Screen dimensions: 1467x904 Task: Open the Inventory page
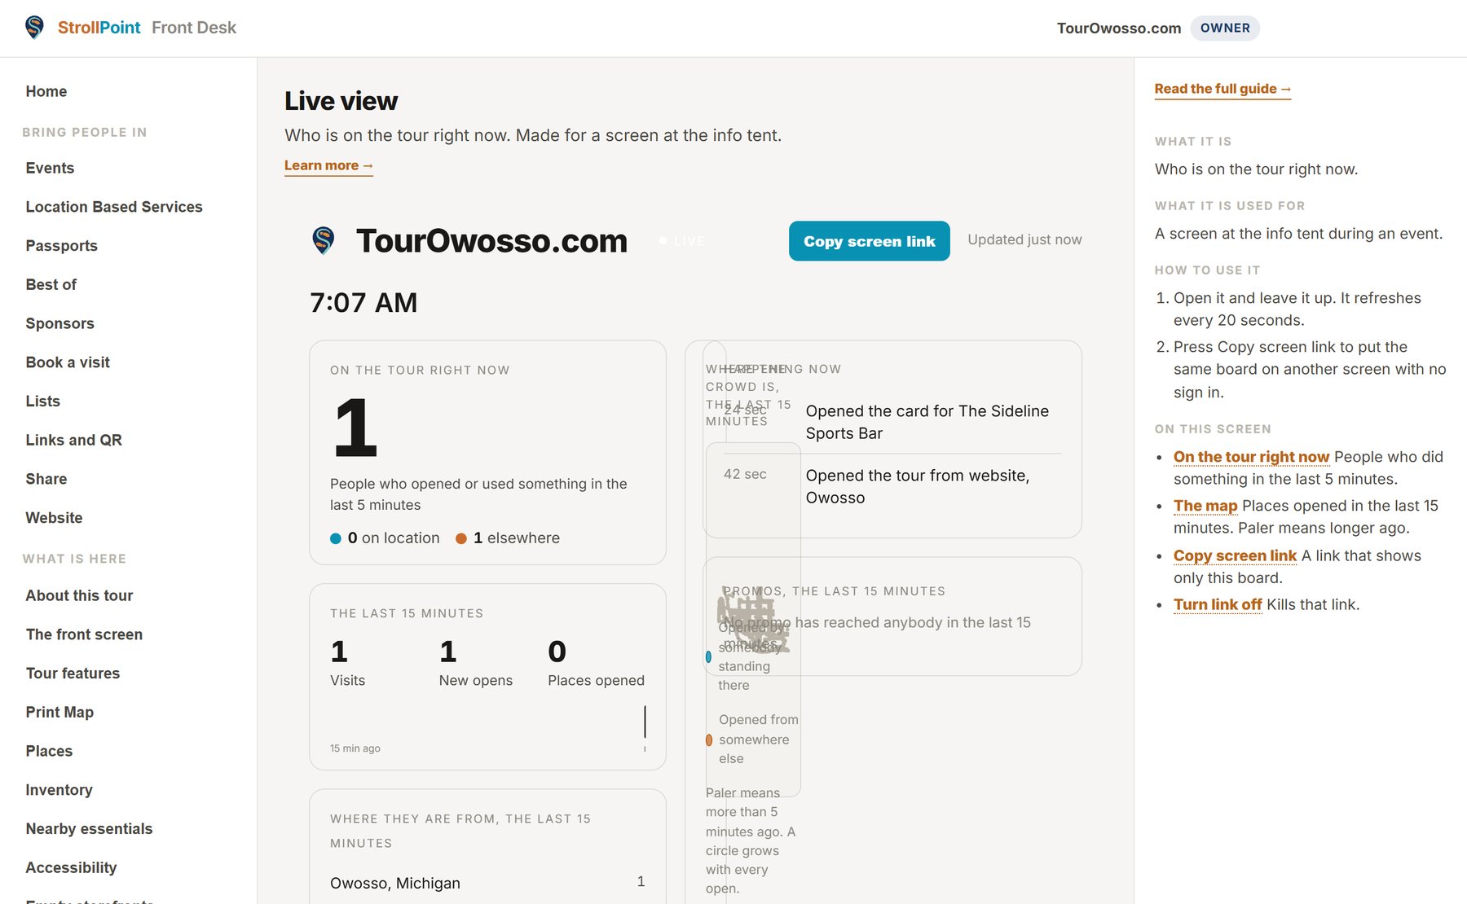coord(59,790)
